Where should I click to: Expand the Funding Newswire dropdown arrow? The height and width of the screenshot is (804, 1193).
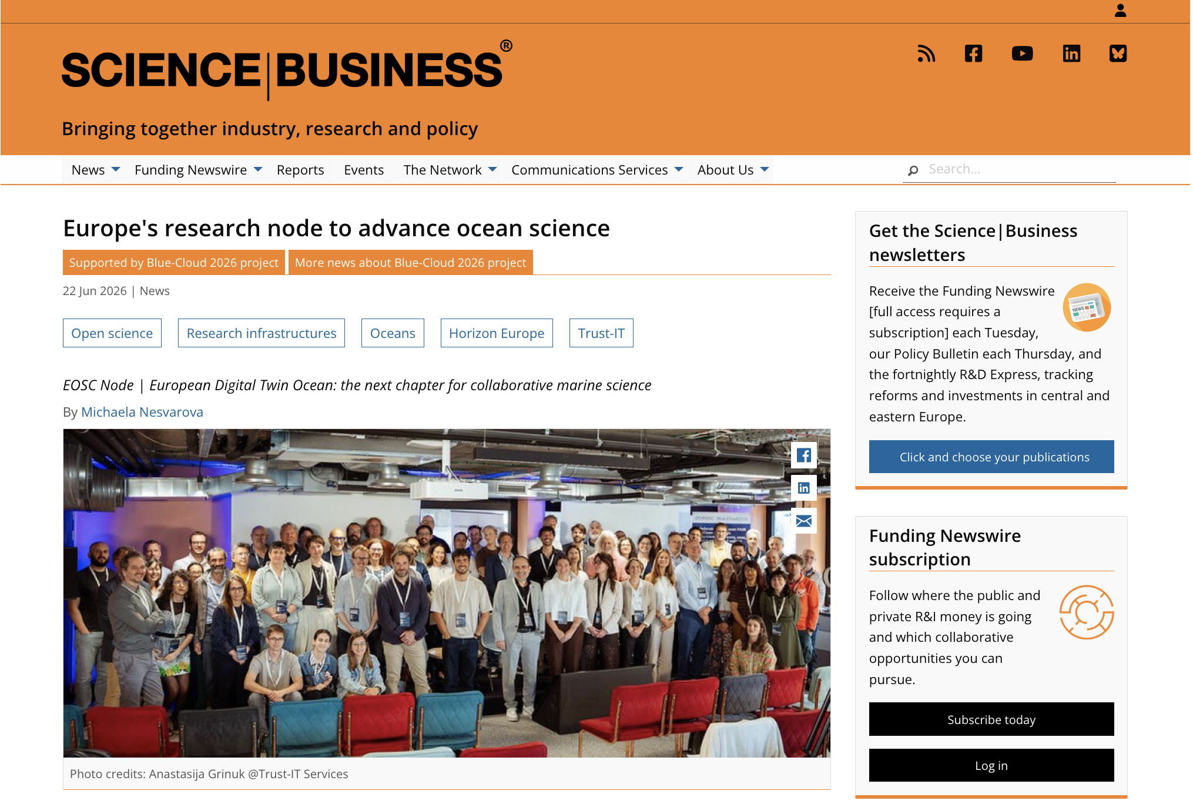pos(258,169)
